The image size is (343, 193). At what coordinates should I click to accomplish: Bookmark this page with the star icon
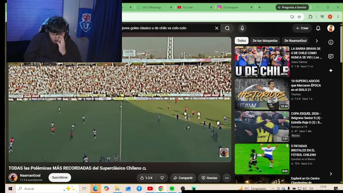point(299,17)
